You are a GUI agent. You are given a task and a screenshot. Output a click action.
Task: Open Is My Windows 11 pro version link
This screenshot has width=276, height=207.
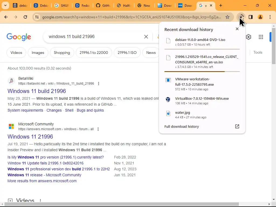pyautogui.click(x=56, y=157)
